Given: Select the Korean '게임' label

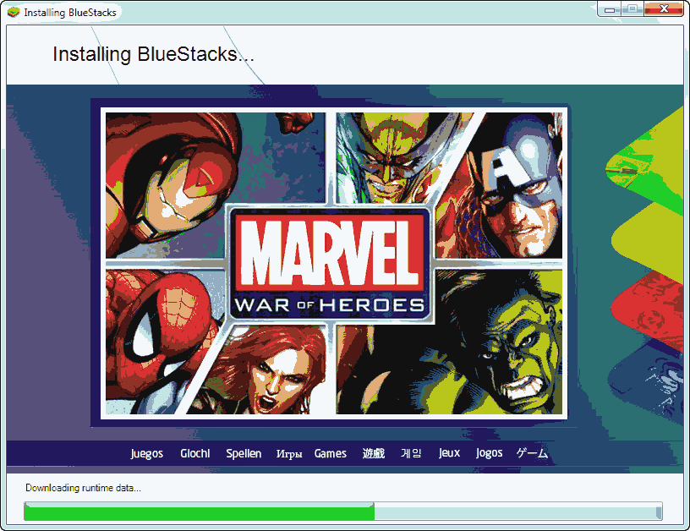Looking at the screenshot, I should click(411, 453).
